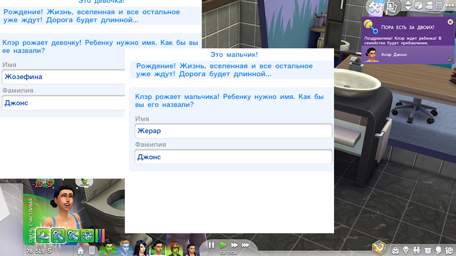Go down one floor level
Screen dimensions: 456x256
coord(408,8)
